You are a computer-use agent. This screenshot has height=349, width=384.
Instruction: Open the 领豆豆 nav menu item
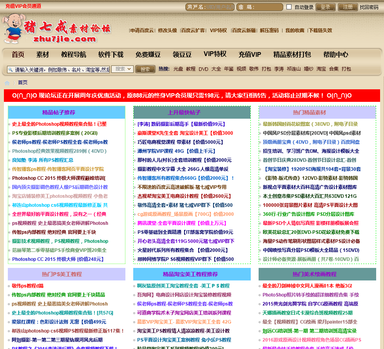182,54
